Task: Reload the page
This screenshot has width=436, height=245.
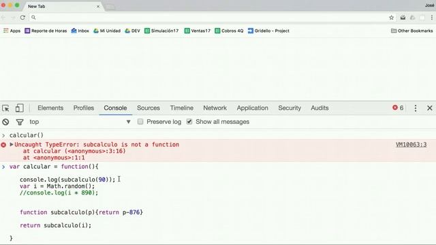Action: [x=22, y=18]
